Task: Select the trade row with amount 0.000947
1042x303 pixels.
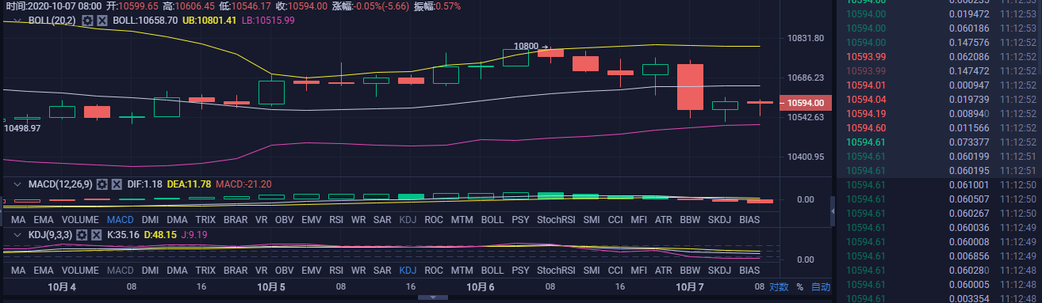Action: point(940,85)
